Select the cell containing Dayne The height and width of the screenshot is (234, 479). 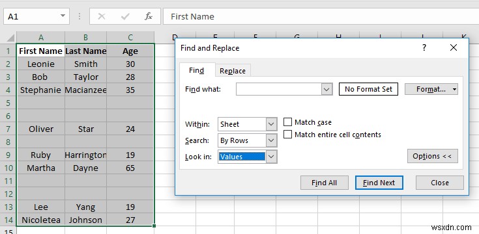[x=86, y=168]
